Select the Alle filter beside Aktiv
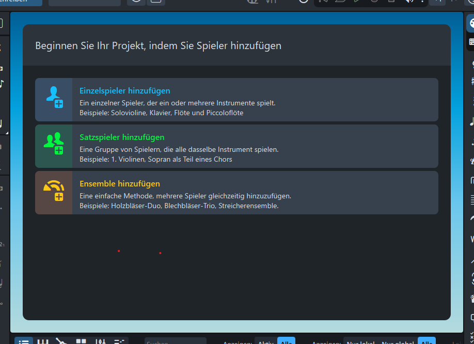 tap(286, 341)
